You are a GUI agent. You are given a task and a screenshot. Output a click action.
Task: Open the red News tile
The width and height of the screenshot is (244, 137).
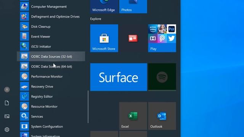(x=133, y=38)
